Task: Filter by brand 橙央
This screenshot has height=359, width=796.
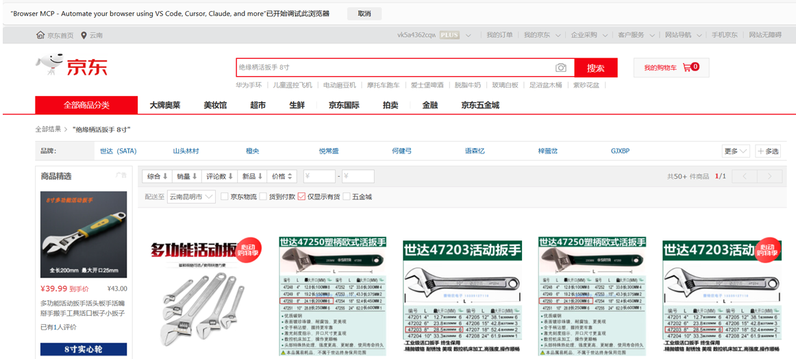Action: [253, 151]
